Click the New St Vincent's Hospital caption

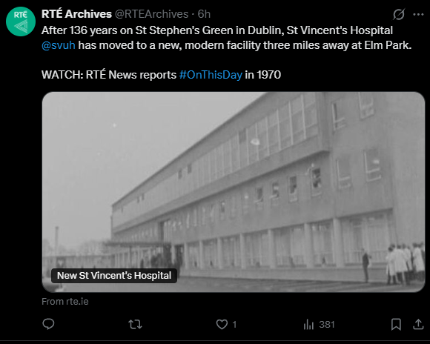click(x=114, y=275)
